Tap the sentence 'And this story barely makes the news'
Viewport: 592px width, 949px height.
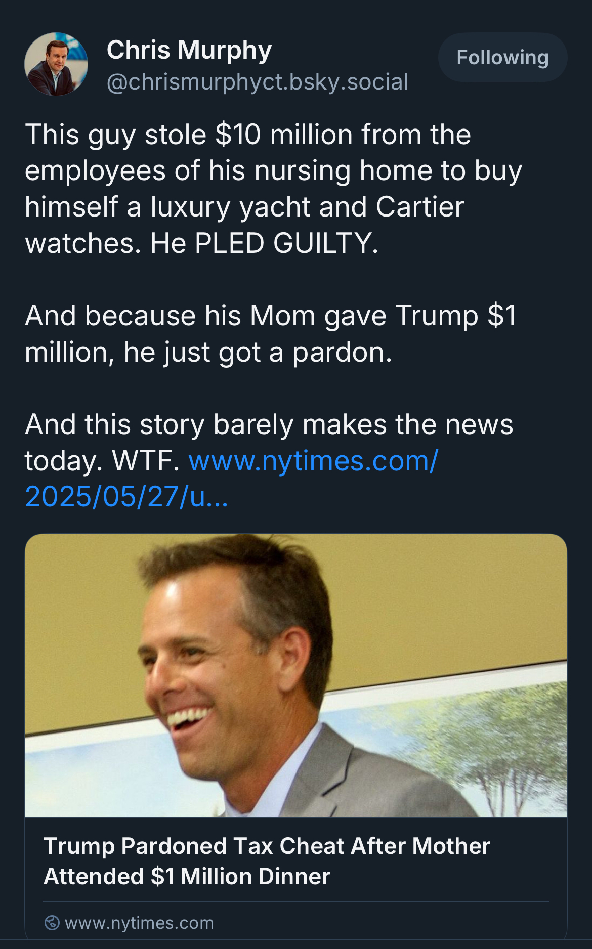[x=269, y=424]
